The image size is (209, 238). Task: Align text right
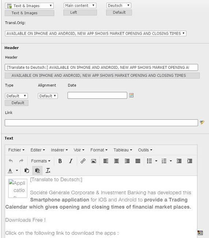[x=127, y=161]
